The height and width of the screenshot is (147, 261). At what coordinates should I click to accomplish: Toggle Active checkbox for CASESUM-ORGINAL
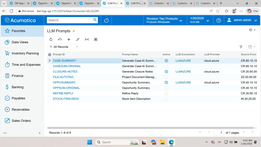166,66
